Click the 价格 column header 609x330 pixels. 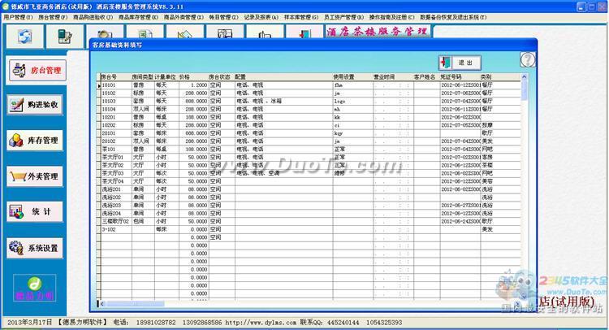(x=183, y=76)
